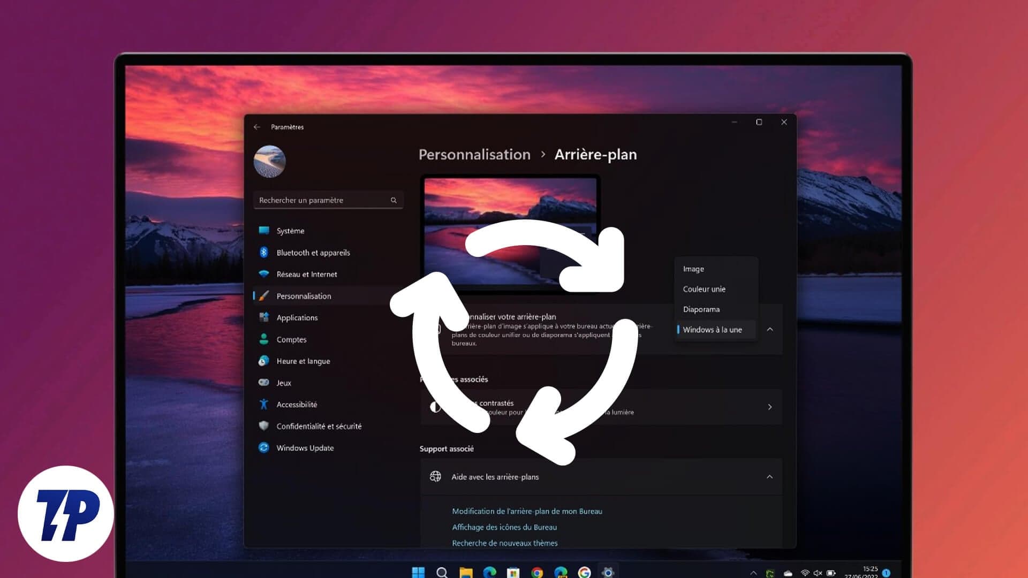Select Couleur unie background option
This screenshot has height=578, width=1028.
[704, 289]
